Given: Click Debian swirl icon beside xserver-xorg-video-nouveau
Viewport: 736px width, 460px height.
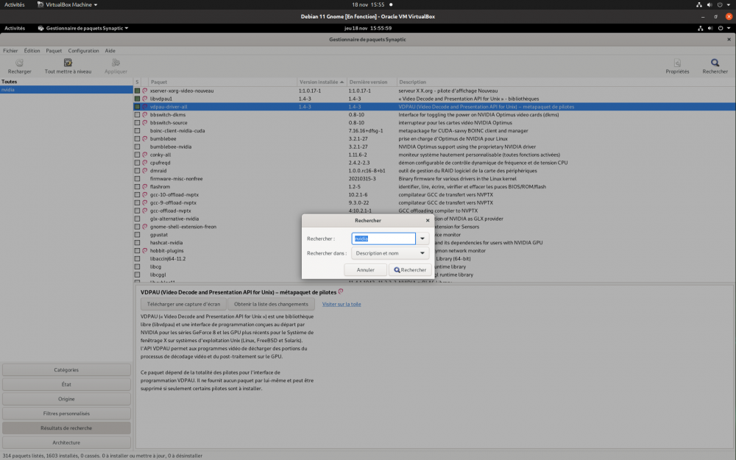Looking at the screenshot, I should (x=145, y=91).
